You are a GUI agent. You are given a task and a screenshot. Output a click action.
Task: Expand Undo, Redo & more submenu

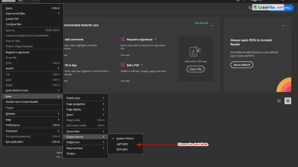32,90
